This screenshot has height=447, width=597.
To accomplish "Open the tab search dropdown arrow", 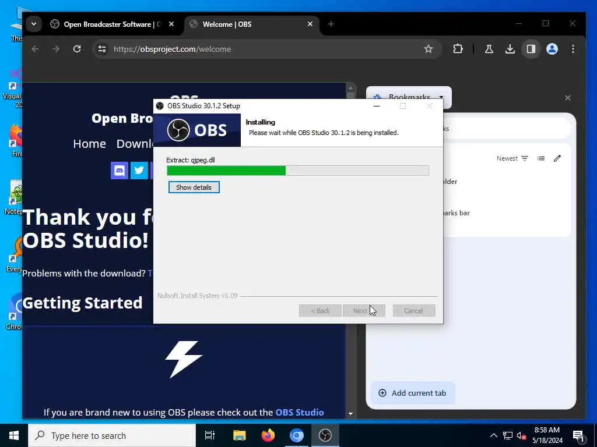I will click(x=34, y=24).
